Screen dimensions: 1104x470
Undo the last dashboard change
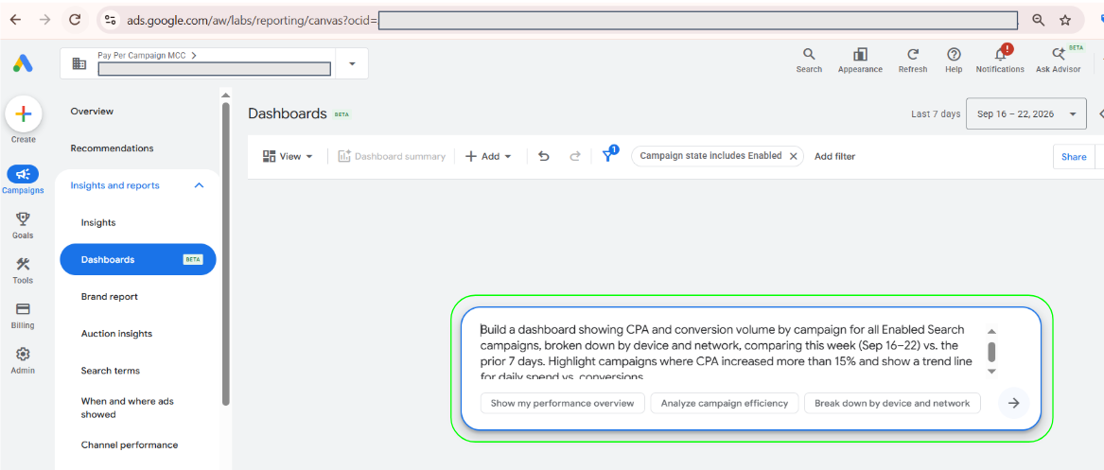[544, 156]
